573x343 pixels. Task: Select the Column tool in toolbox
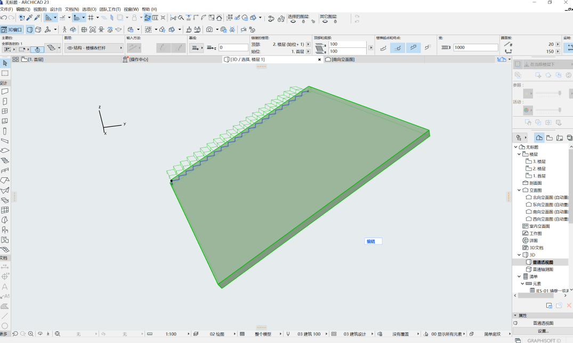click(x=5, y=131)
